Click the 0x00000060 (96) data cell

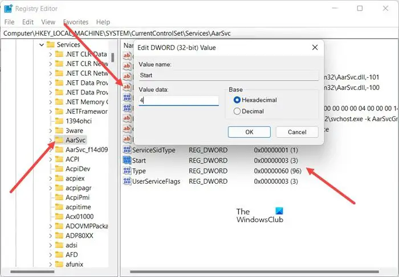pyautogui.click(x=278, y=171)
